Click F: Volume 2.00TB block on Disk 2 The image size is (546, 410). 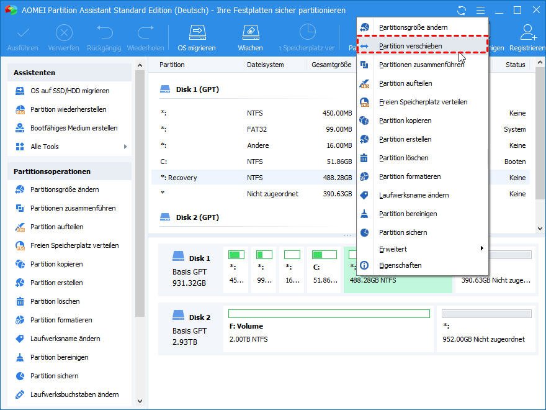pos(329,328)
